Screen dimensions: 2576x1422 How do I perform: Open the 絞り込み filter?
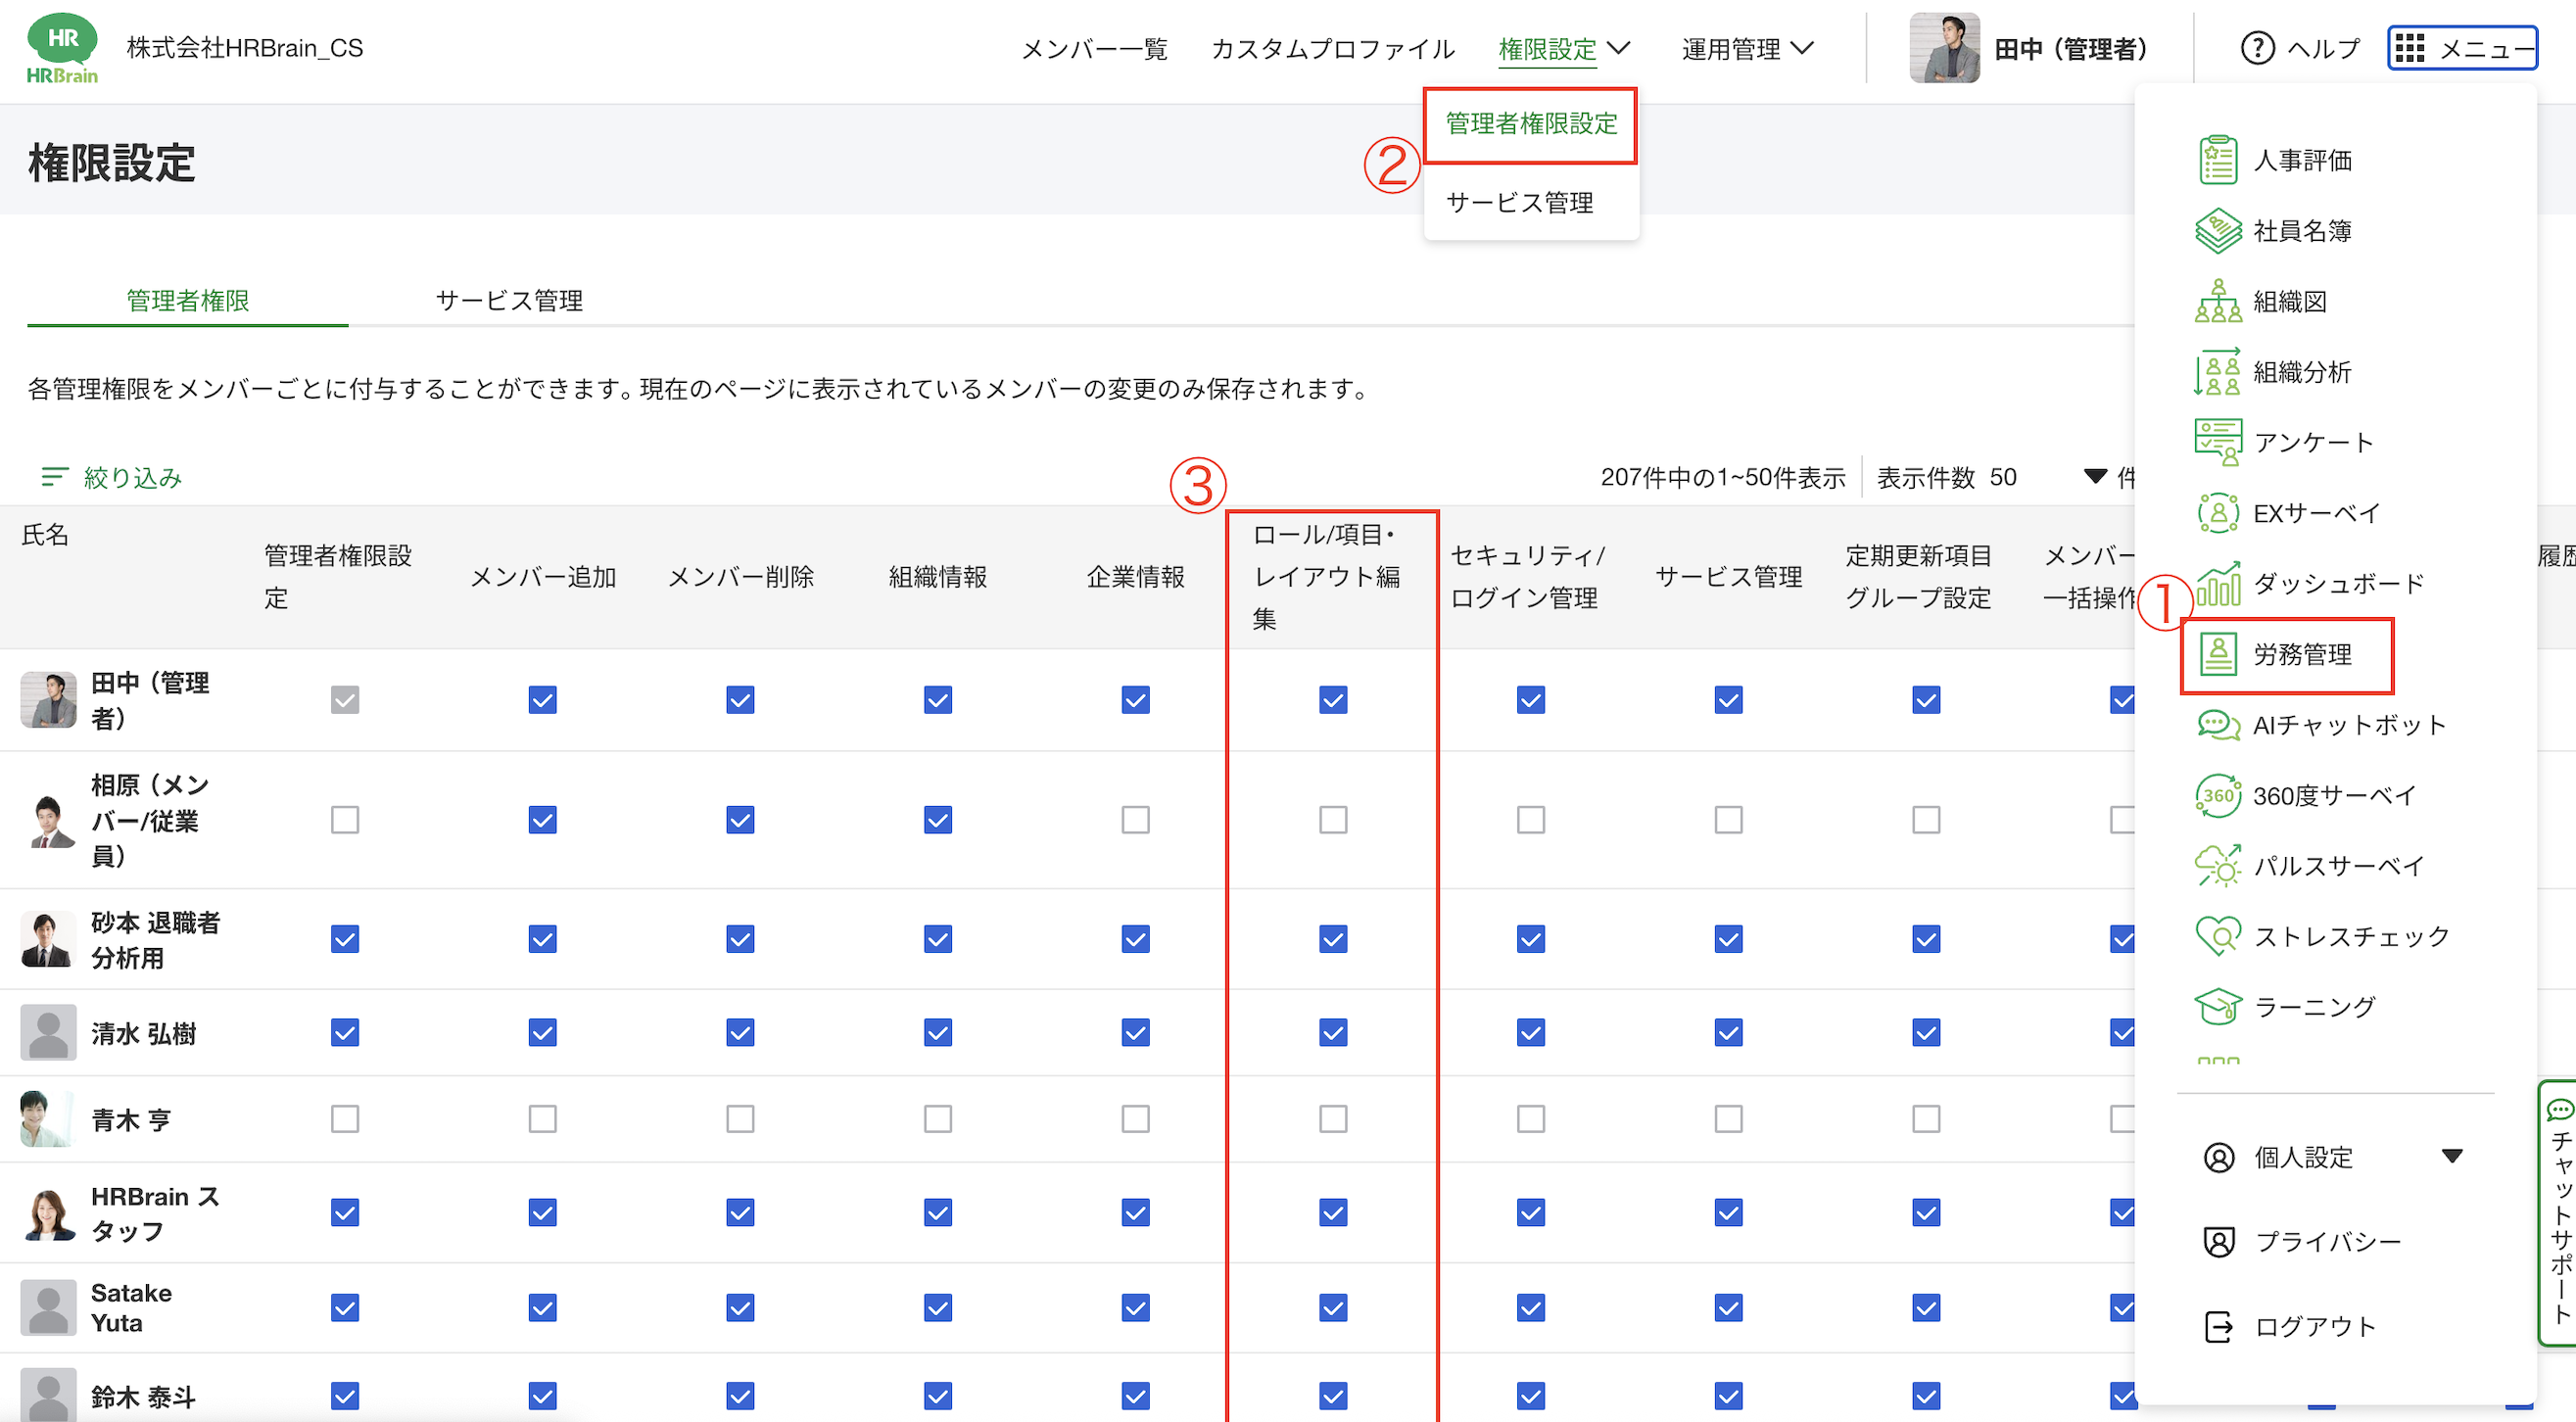point(110,477)
